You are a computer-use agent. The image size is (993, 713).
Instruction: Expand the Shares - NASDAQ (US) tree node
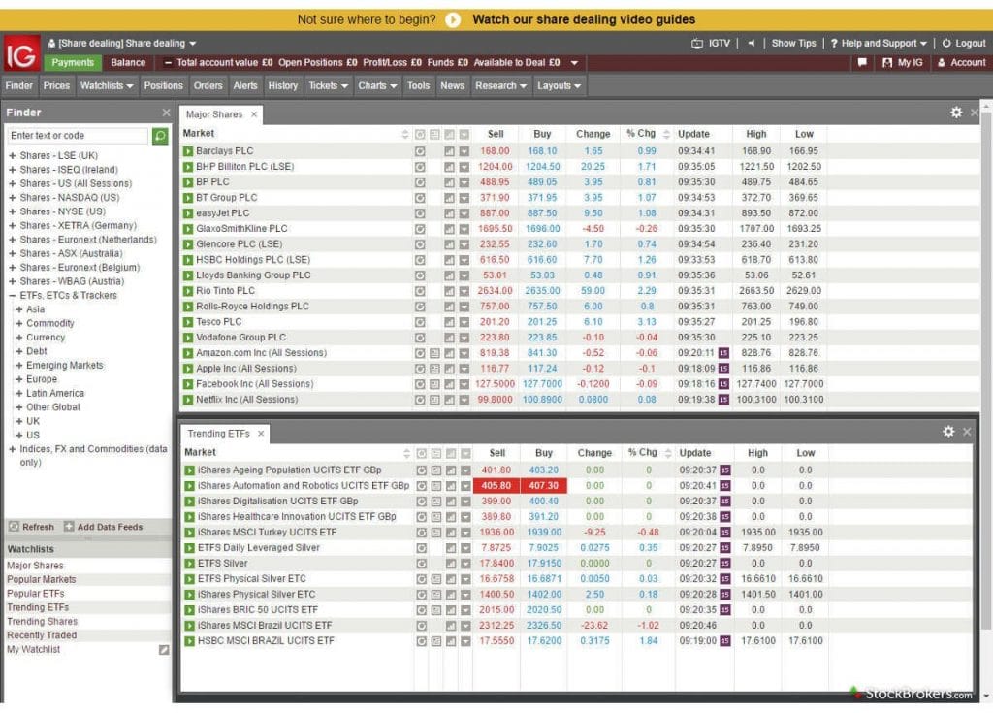pyautogui.click(x=13, y=197)
